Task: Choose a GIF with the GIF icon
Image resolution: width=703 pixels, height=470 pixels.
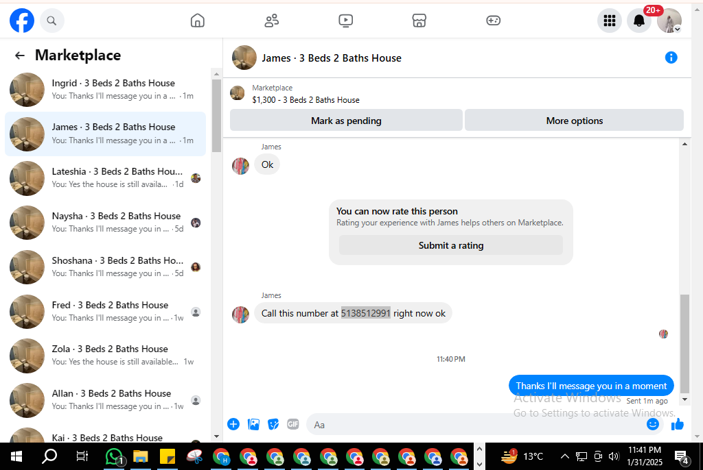Action: [x=292, y=424]
